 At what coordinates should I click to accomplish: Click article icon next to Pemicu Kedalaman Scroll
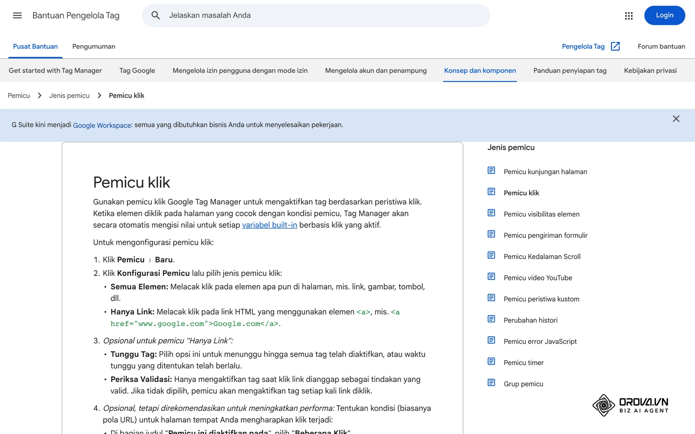(x=491, y=256)
